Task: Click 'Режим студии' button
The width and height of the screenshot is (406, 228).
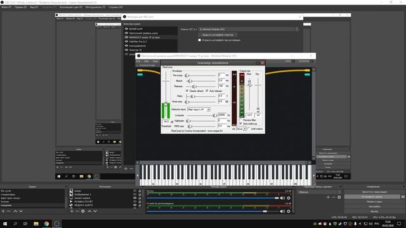Action: [x=374, y=201]
